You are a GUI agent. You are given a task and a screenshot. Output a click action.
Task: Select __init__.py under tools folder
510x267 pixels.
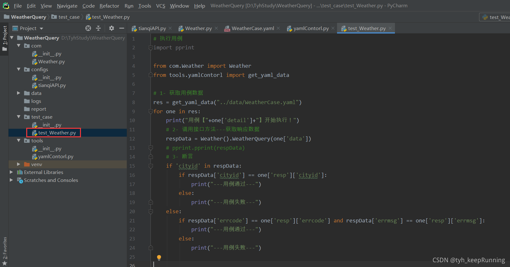(x=50, y=148)
